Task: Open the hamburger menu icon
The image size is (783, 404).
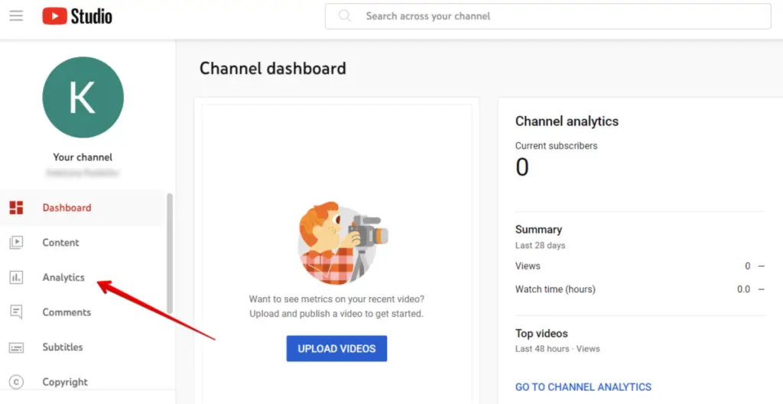Action: click(x=16, y=16)
